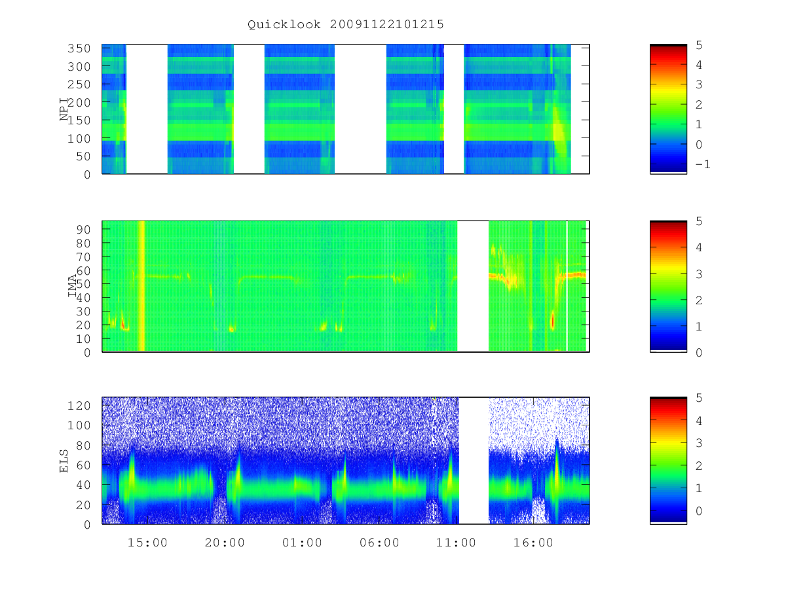Select the 150 tick on NPI axis
Viewport: 786px width, 589px height.
point(80,120)
